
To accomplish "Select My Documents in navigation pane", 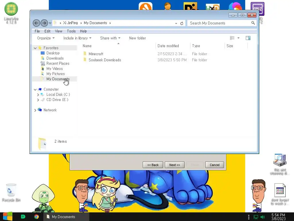I will pos(58,79).
